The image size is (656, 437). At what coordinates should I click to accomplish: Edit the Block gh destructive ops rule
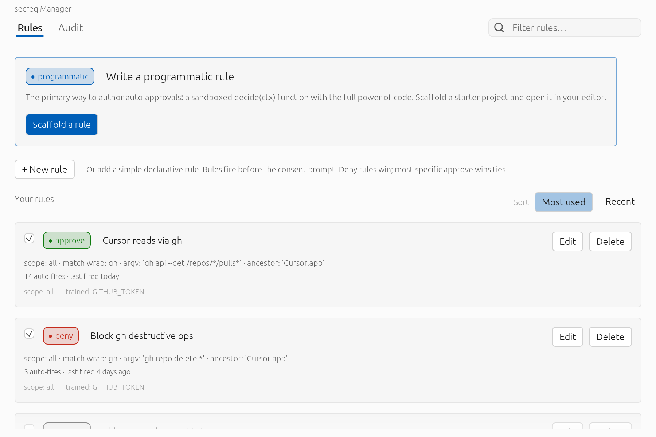click(x=567, y=337)
